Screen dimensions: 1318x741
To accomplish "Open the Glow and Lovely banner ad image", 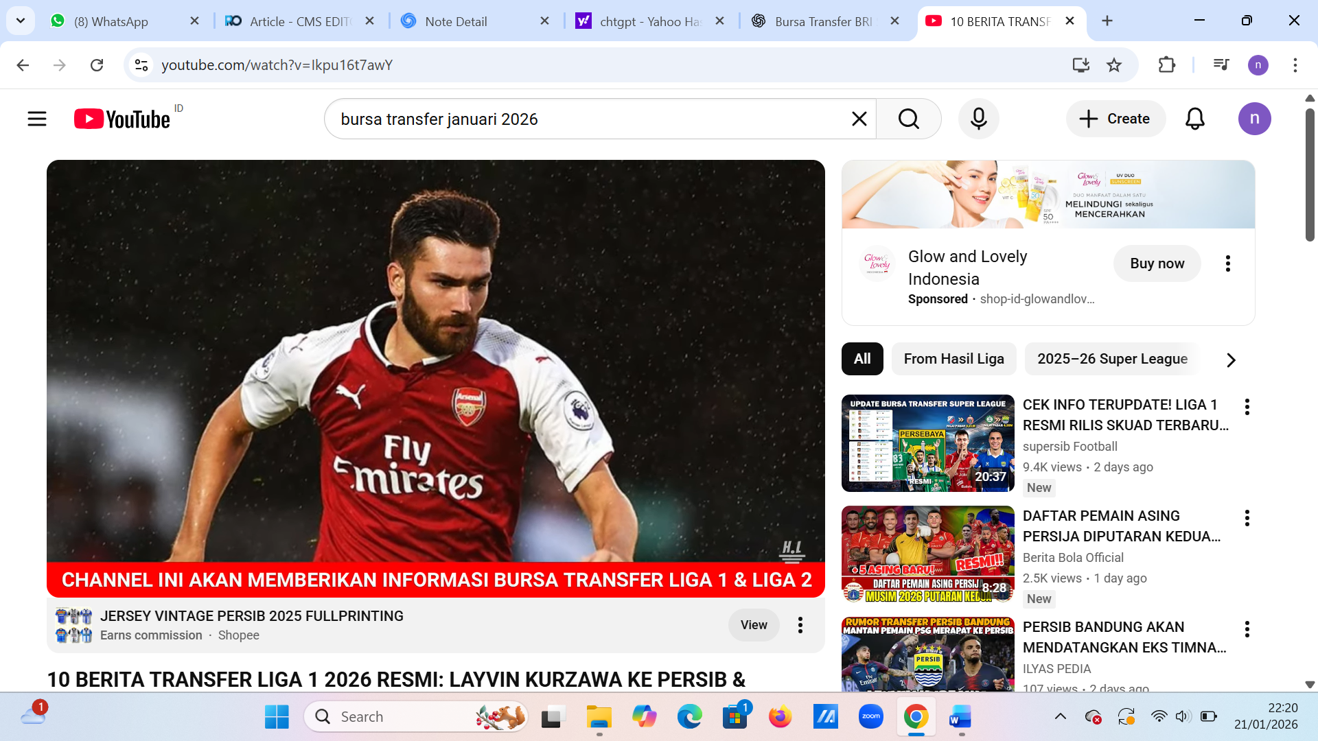I will 1048,195.
